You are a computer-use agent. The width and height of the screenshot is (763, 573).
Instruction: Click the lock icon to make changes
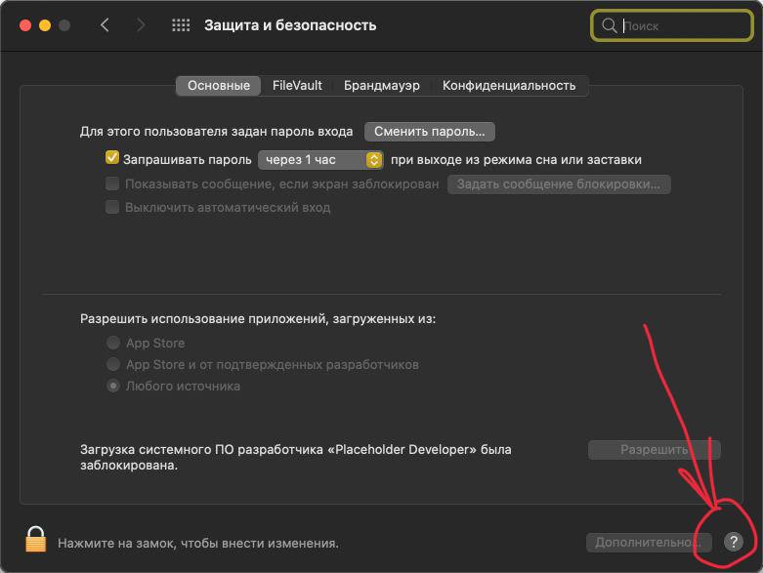click(x=35, y=539)
